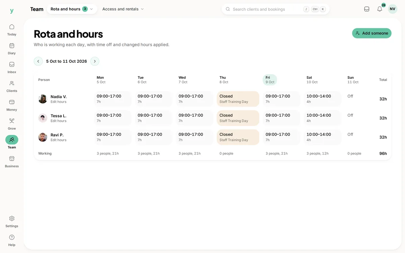The width and height of the screenshot is (405, 253).
Task: Advance to next week arrow
Action: [95, 61]
